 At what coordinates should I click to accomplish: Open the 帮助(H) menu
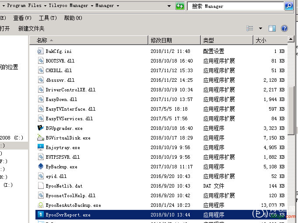tap(73, 18)
